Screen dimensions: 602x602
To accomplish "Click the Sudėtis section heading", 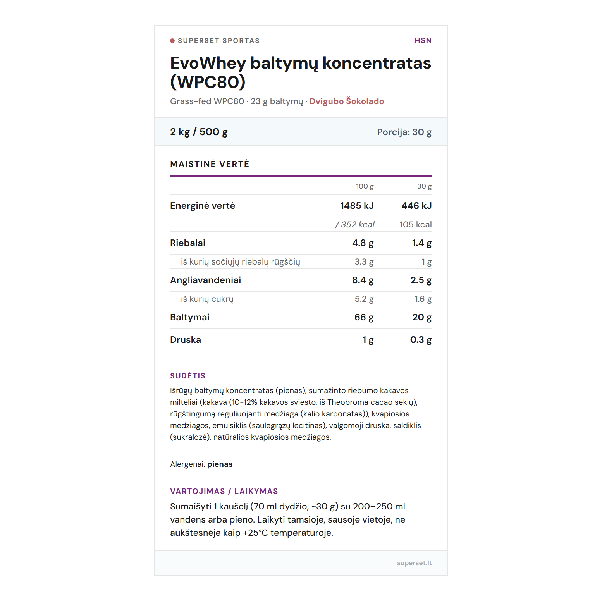I will pos(188,376).
